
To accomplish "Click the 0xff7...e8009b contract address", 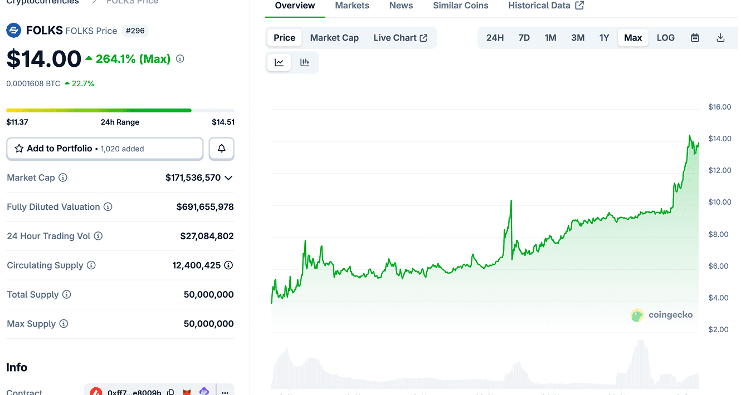I will click(x=134, y=392).
